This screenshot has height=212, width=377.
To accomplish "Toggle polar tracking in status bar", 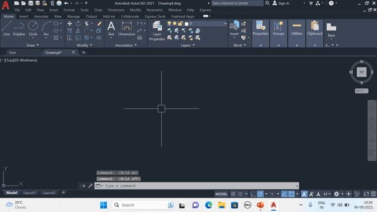I will coord(260,194).
